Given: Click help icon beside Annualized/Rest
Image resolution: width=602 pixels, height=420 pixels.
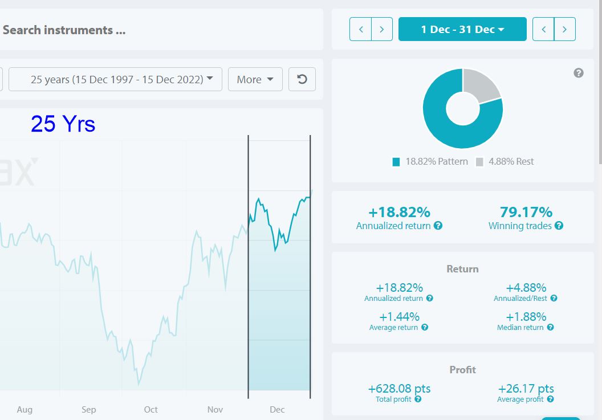Looking at the screenshot, I should (554, 298).
